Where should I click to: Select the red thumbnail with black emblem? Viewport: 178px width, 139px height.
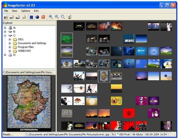pyautogui.click(x=129, y=113)
